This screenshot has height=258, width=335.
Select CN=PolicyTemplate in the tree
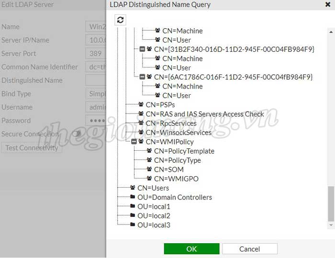[x=184, y=151]
